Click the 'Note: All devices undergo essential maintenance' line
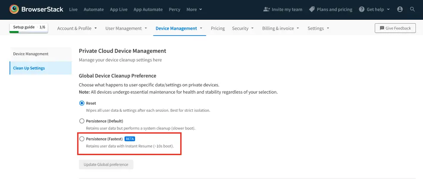The image size is (423, 180). pyautogui.click(x=179, y=92)
